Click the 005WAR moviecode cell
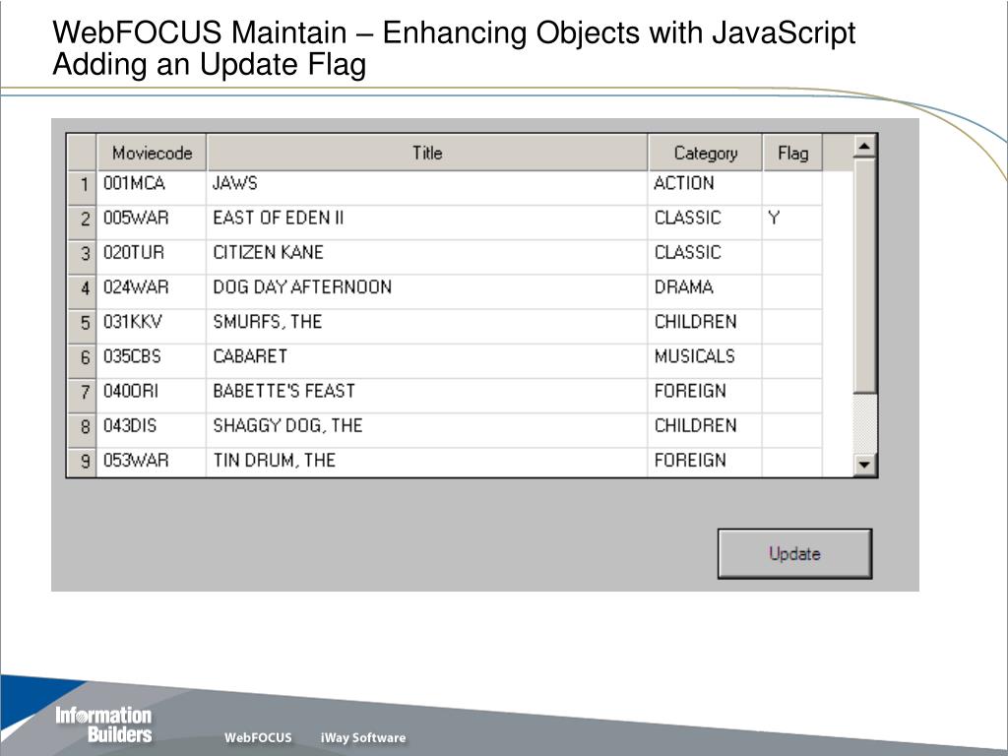The image size is (1008, 756). coord(152,223)
